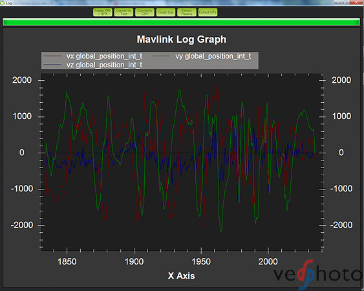Click the left axis 2000 label

pos(22,80)
